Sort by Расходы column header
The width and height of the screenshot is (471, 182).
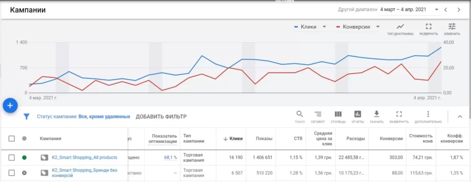[356, 139]
